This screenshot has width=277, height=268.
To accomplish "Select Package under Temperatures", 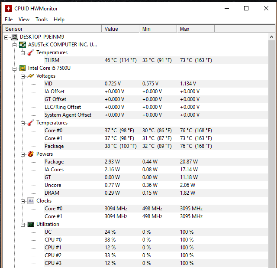I will pyautogui.click(x=156, y=146).
